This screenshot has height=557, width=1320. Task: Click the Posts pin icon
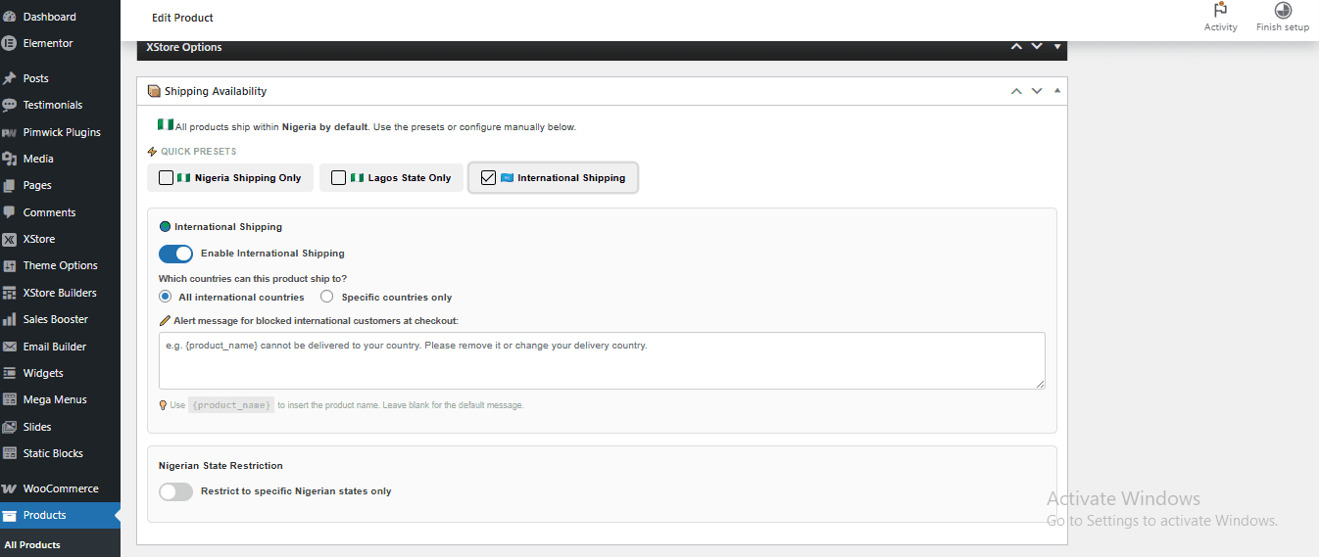point(10,78)
